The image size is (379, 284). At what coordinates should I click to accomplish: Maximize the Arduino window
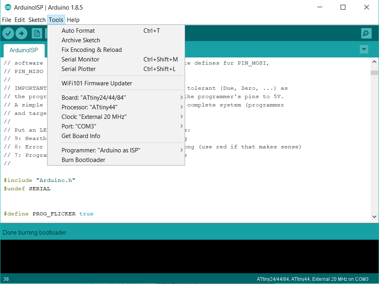343,7
